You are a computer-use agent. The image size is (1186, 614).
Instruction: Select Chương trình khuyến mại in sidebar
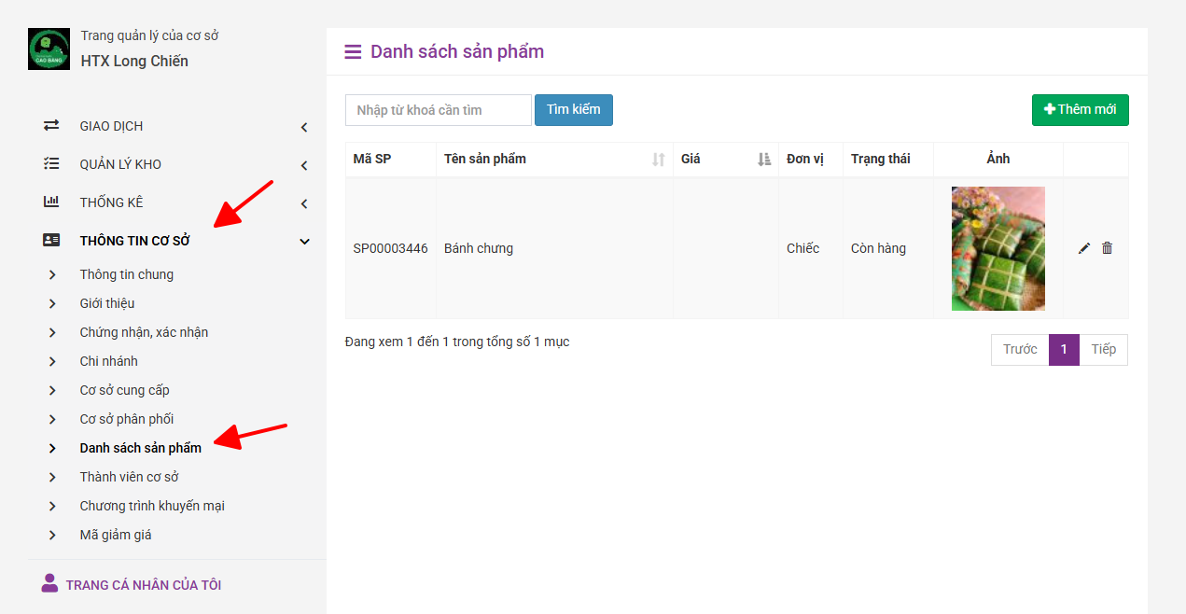[x=152, y=506]
